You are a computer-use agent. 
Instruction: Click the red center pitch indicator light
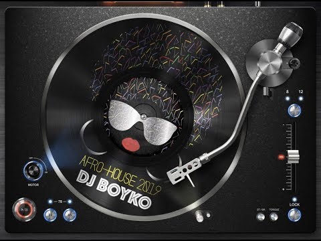[x=281, y=157]
